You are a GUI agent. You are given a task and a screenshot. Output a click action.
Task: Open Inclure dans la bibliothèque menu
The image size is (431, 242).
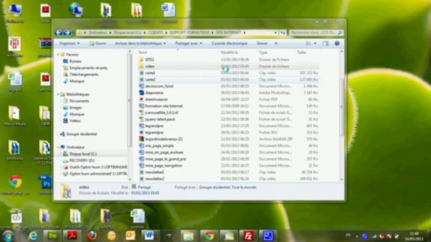click(140, 43)
